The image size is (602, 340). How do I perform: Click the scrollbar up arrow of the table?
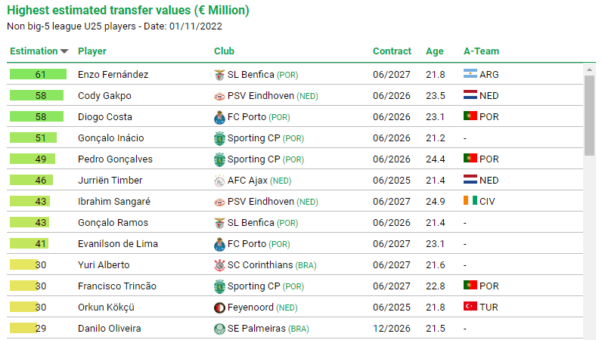coord(589,70)
